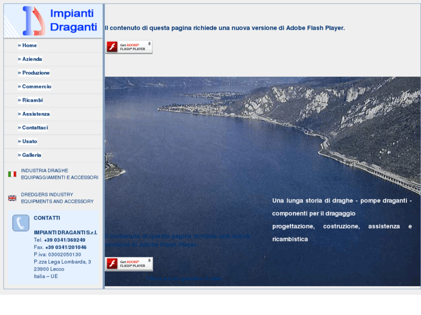The image size is (421, 315).
Task: Click the Impianti Draganti logo
Action: pos(53,21)
